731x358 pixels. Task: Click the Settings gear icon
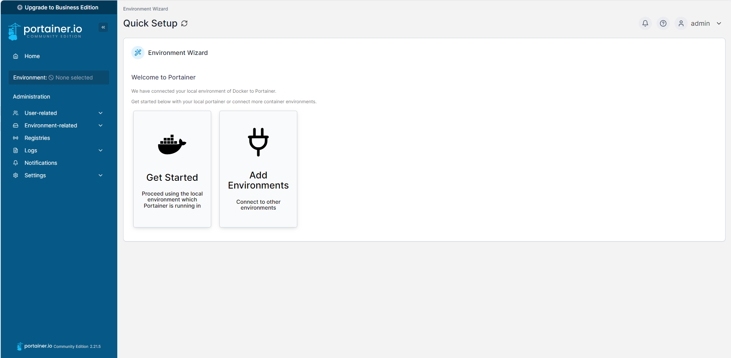coord(16,175)
